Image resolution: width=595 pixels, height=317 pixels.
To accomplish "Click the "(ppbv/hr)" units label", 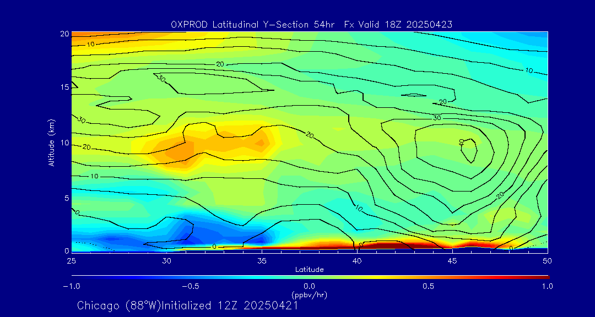I will click(309, 294).
